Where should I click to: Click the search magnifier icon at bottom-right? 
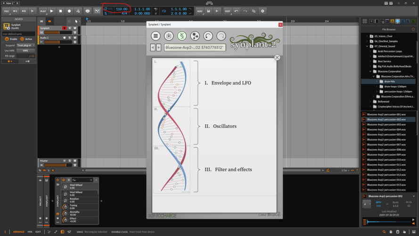point(384,232)
